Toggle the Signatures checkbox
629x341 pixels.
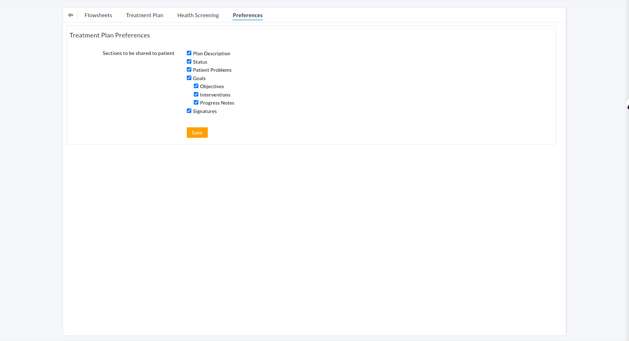pyautogui.click(x=189, y=111)
